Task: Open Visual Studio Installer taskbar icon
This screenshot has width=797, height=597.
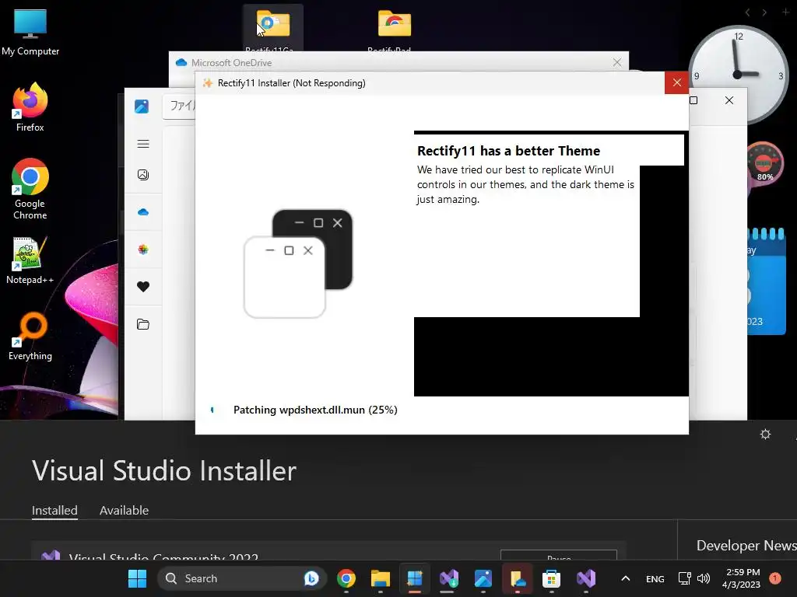Action: (449, 578)
